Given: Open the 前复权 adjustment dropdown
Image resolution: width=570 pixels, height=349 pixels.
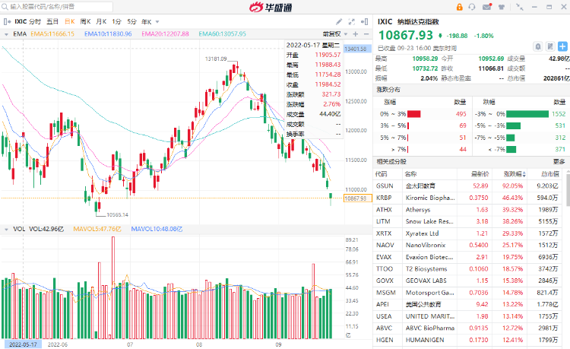Looking at the screenshot, I should click(x=335, y=34).
